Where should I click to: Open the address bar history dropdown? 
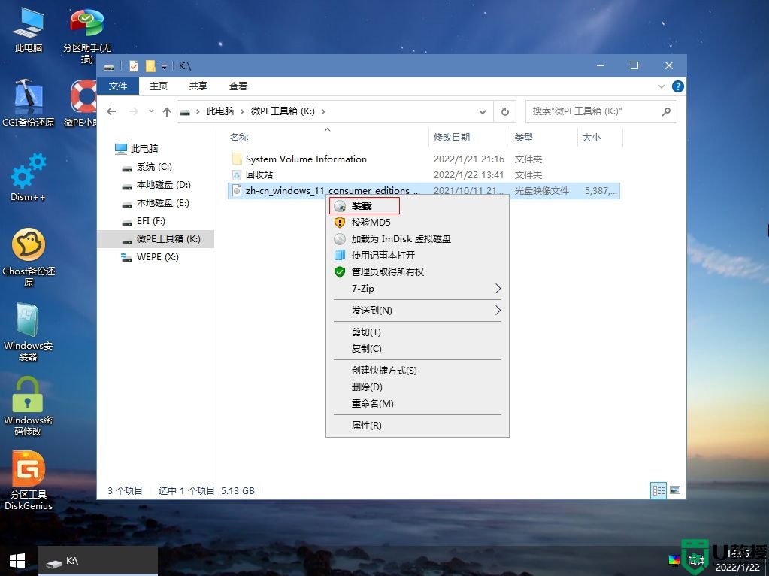[x=483, y=111]
